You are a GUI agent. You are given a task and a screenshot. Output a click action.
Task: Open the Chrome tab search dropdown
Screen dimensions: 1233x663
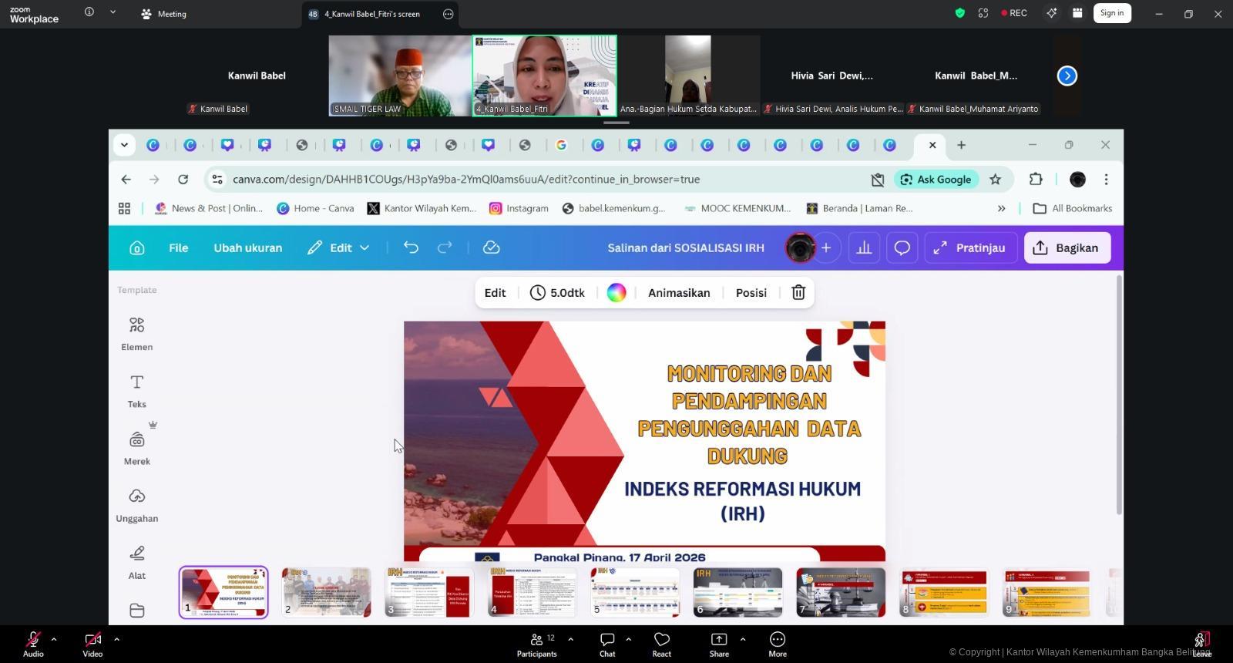124,145
